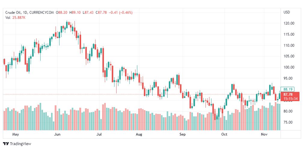
Task: Click the CURRENCYCOM exchange label
Action: tap(43, 13)
